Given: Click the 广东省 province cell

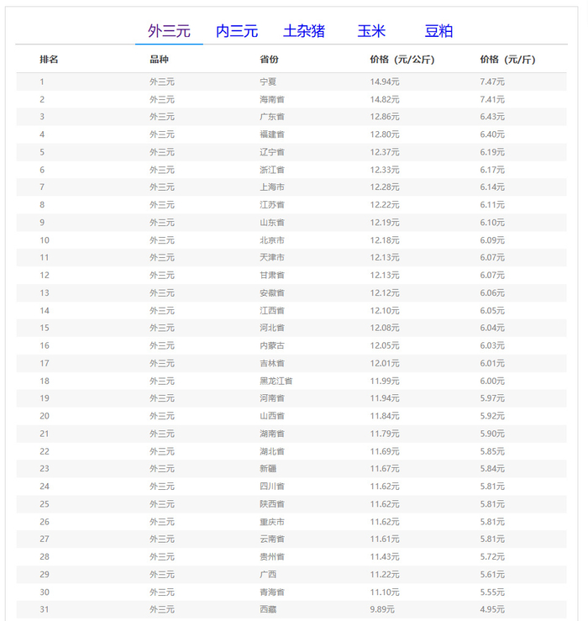Looking at the screenshot, I should click(x=272, y=117).
